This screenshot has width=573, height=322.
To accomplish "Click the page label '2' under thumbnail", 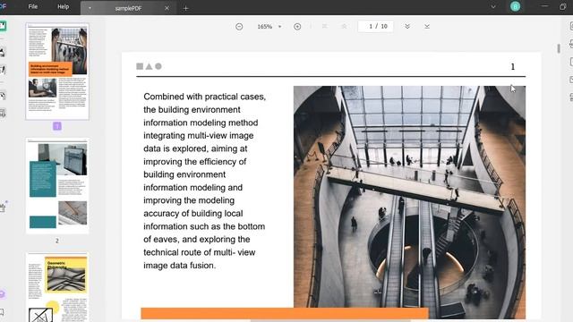I will (57, 241).
